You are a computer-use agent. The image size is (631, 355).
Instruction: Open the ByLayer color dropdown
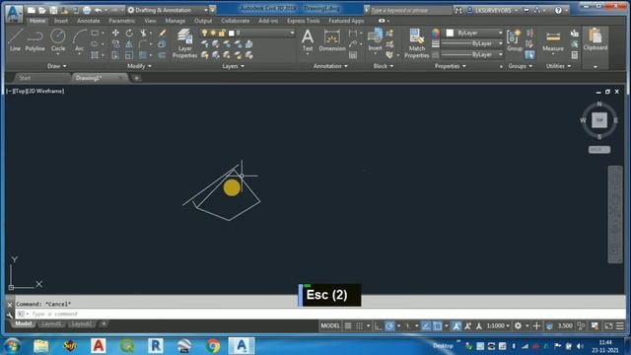[474, 33]
